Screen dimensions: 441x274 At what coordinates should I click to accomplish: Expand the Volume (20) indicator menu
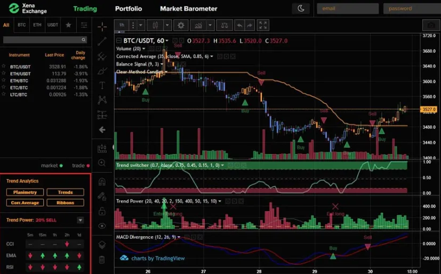coord(144,49)
